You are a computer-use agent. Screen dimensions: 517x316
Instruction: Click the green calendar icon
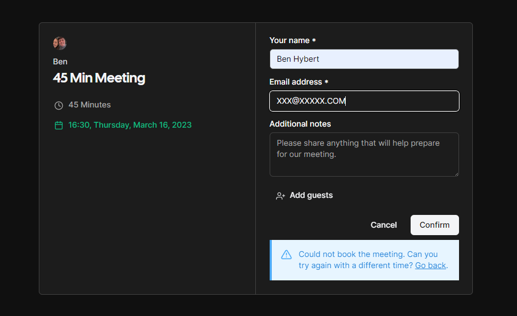pos(59,125)
